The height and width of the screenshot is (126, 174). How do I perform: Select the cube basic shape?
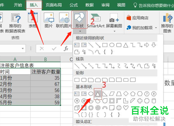tap(77, 108)
